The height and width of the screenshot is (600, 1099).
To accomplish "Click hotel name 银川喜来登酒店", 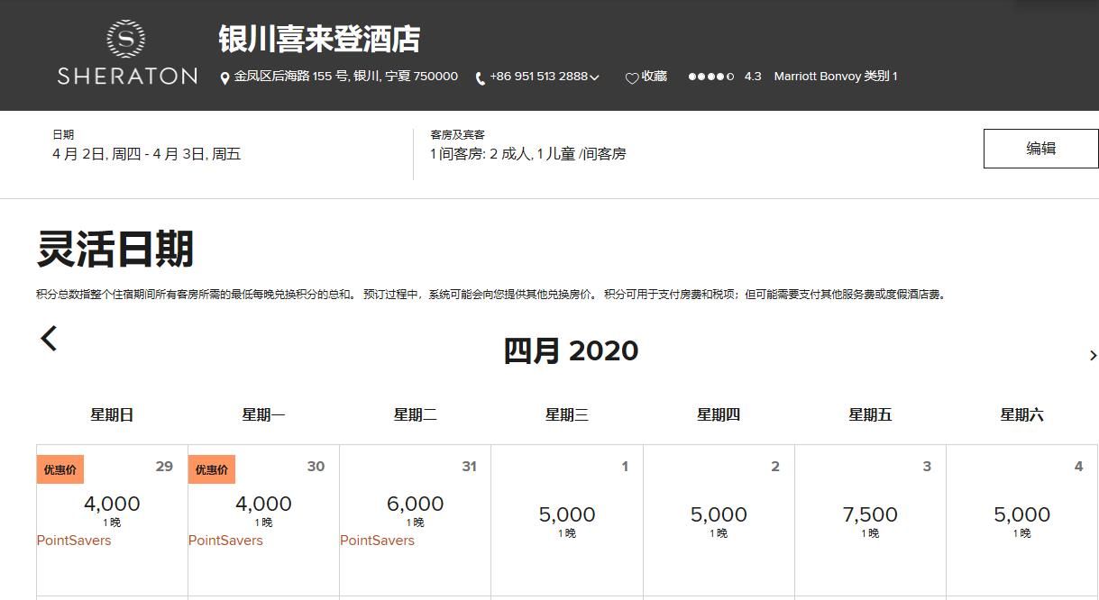I will [x=319, y=39].
